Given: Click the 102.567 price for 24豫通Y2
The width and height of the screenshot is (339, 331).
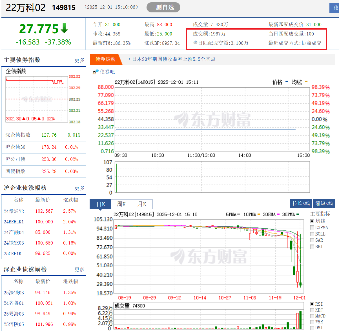Looking at the screenshot, I should pyautogui.click(x=44, y=211).
